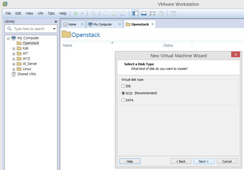Close the New Virtual Machine Wizard dialog

click(x=236, y=54)
